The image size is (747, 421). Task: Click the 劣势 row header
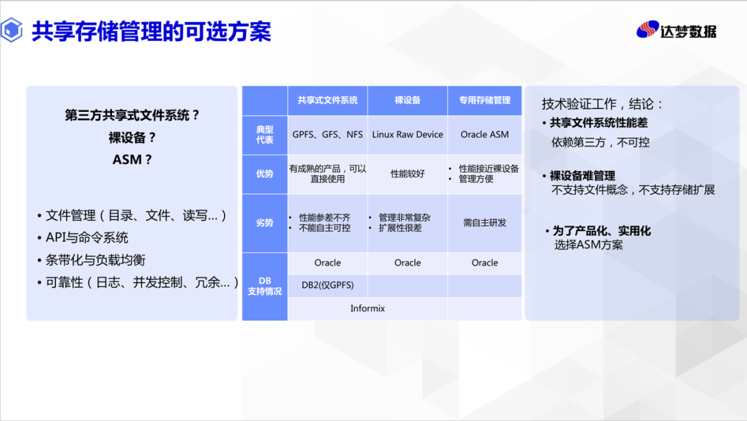coord(265,223)
